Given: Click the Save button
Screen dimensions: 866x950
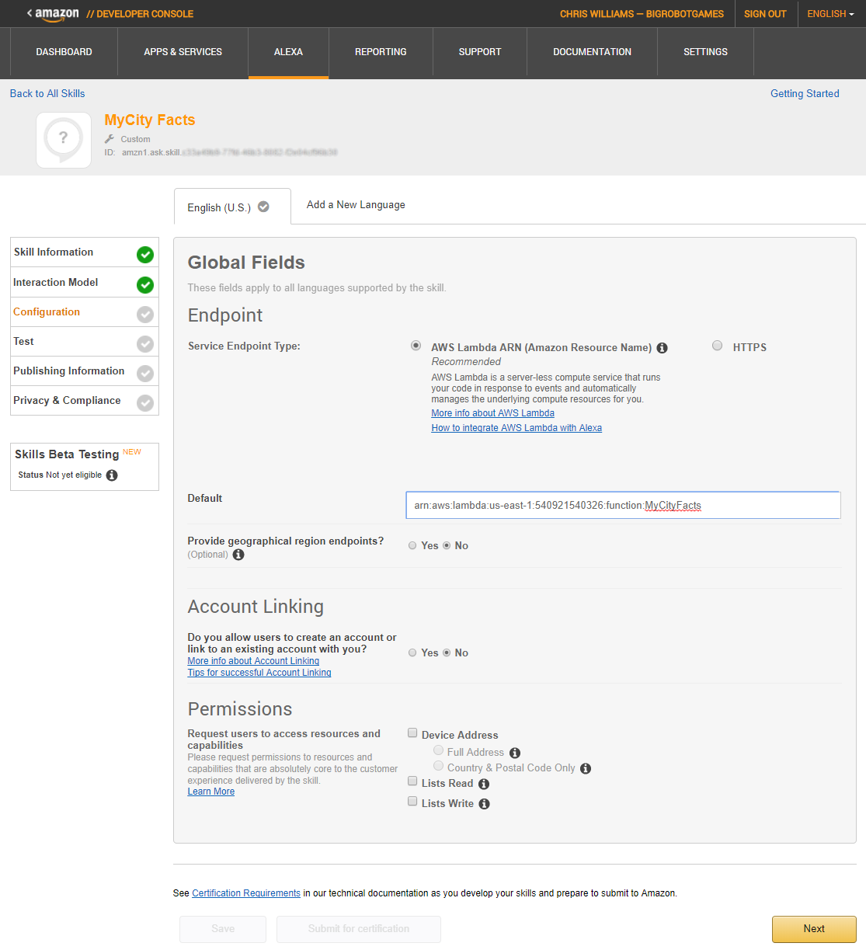Looking at the screenshot, I should pos(223,929).
